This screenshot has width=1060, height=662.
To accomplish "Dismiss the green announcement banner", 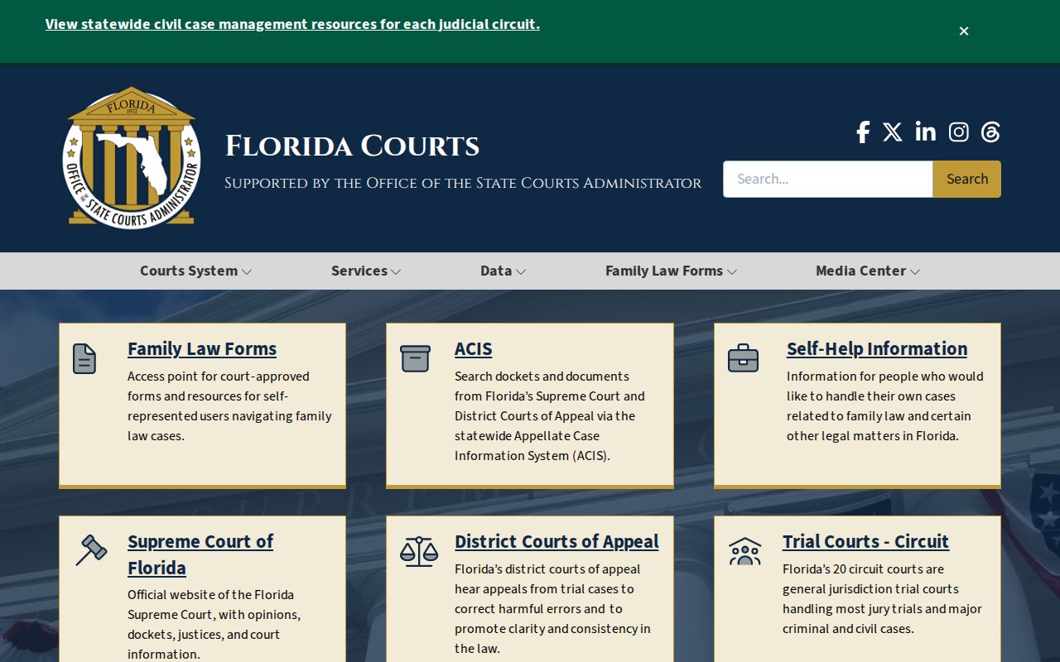I will click(x=964, y=31).
